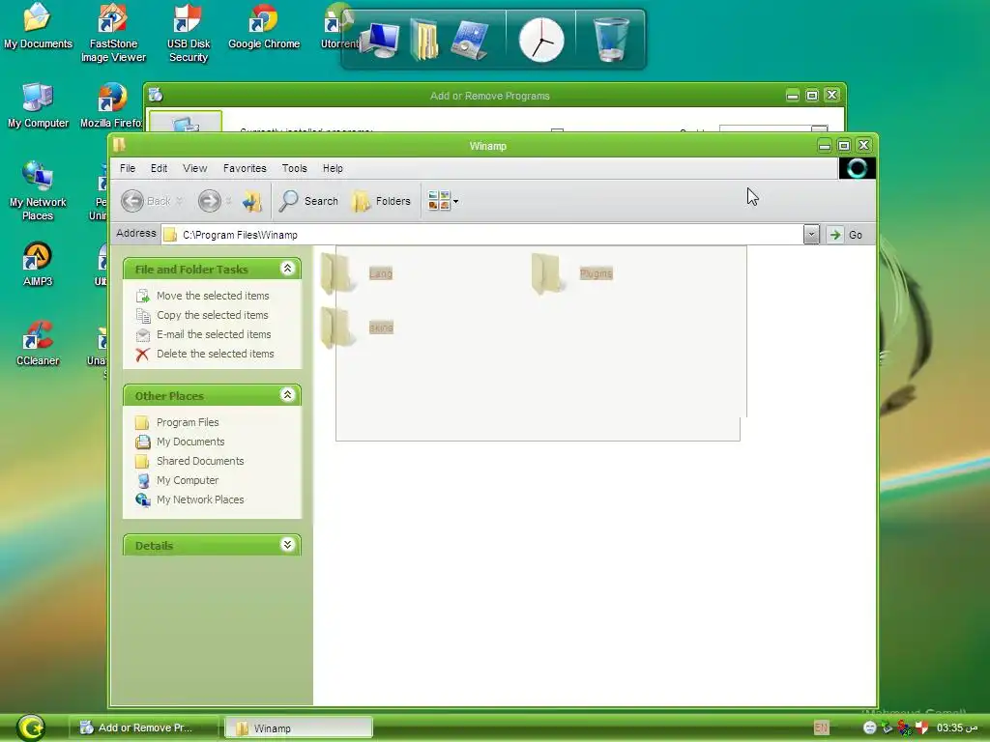Click the Winamp taskbar button
The image size is (990, 742).
(x=299, y=728)
